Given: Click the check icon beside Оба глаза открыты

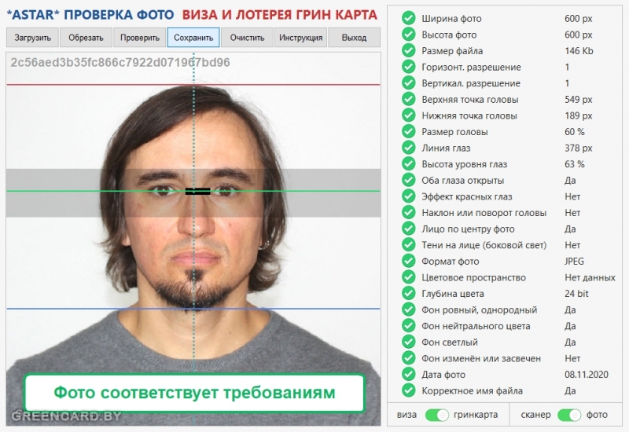Looking at the screenshot, I should coord(408,180).
